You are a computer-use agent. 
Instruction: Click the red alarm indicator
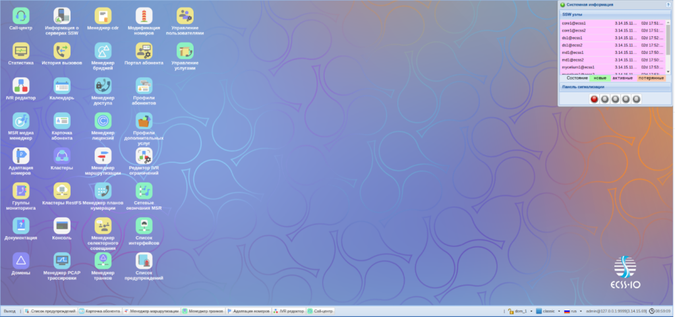pyautogui.click(x=594, y=99)
